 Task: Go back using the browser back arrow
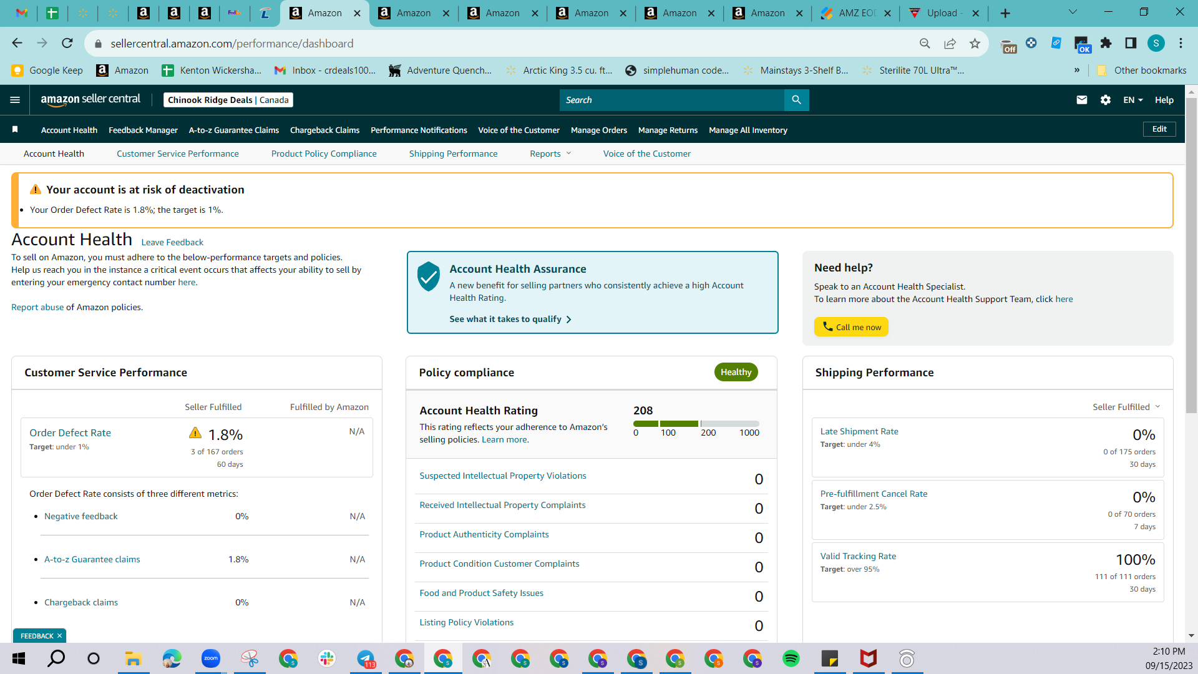point(17,43)
